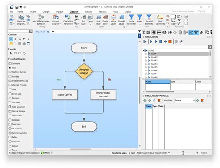Click the undo icon in title bar
Image resolution: width=220 pixels, height=168 pixels.
[21, 7]
